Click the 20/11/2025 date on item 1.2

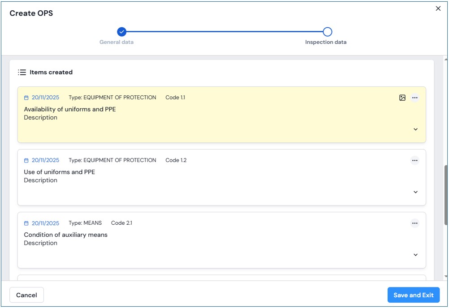[45, 160]
